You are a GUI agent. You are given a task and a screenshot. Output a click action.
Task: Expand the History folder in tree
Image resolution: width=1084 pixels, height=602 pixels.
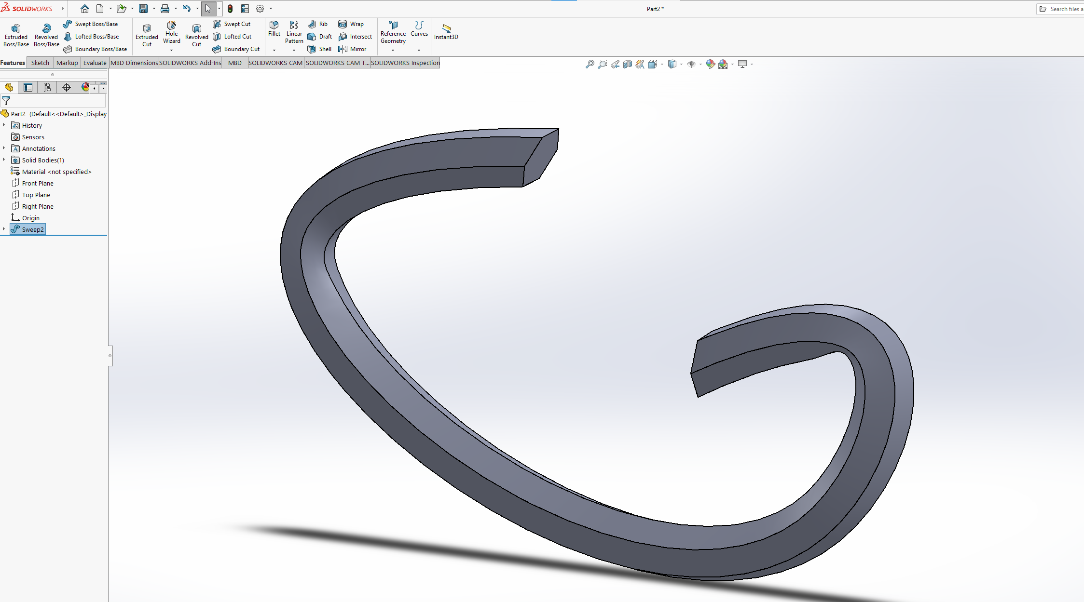pyautogui.click(x=4, y=125)
